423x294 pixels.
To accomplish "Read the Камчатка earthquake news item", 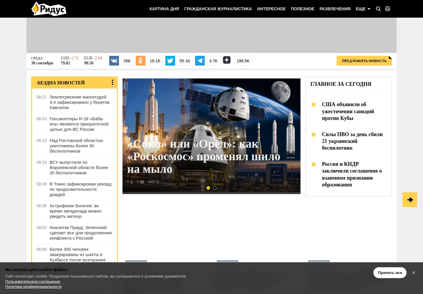I will click(79, 102).
